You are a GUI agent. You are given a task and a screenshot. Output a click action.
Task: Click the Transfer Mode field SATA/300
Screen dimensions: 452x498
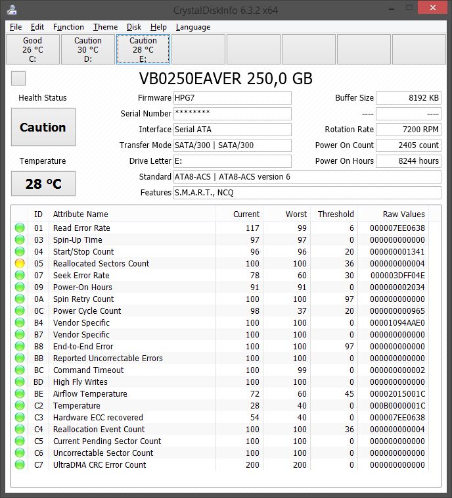point(233,145)
